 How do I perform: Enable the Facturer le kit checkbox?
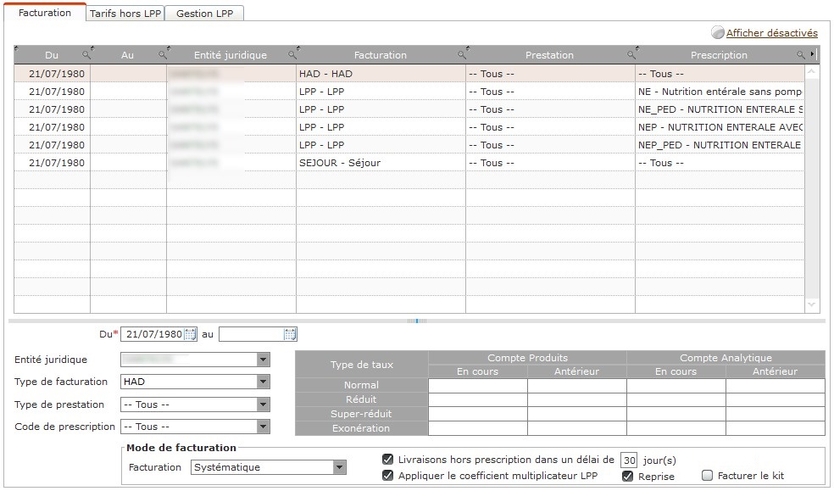tap(707, 475)
